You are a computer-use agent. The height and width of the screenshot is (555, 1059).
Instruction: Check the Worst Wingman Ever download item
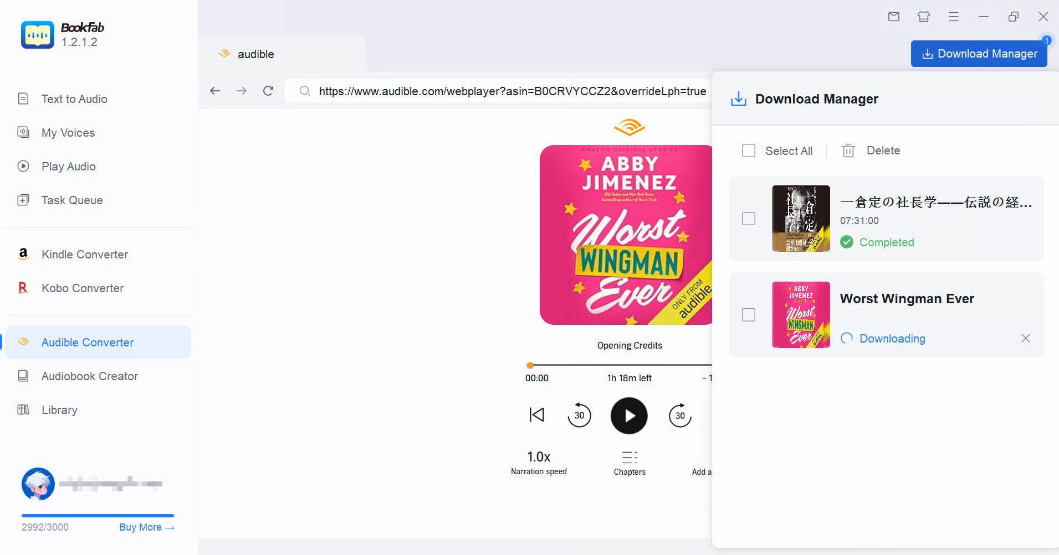click(749, 314)
